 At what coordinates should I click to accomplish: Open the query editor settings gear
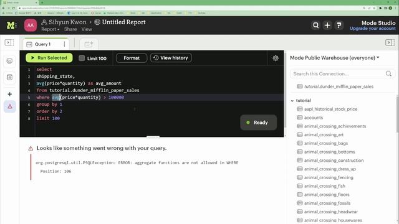tap(276, 58)
